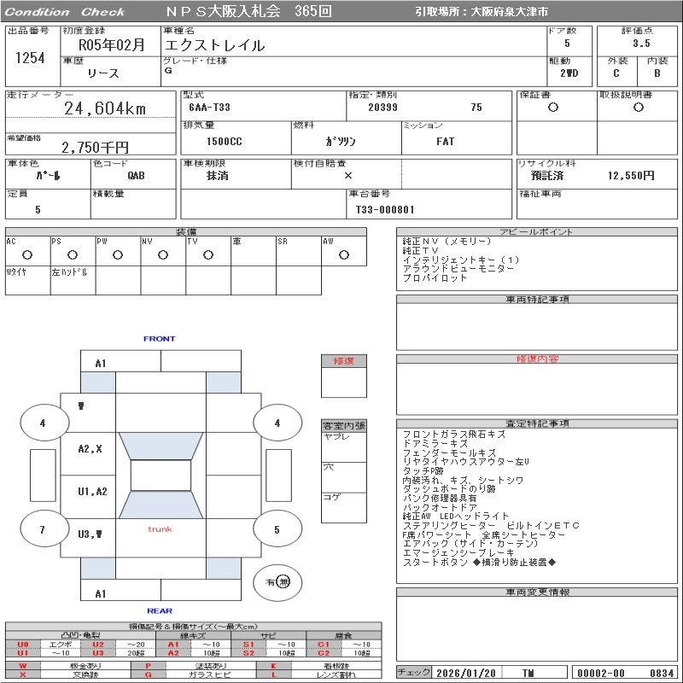Image resolution: width=683 pixels, height=683 pixels.
Task: Click the tire circle showing 5
Action: click(x=277, y=530)
